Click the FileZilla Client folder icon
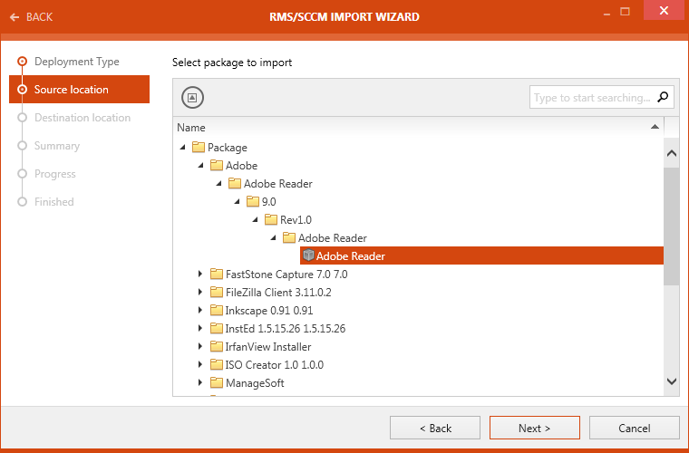Screen dimensions: 689x453 (x=216, y=293)
